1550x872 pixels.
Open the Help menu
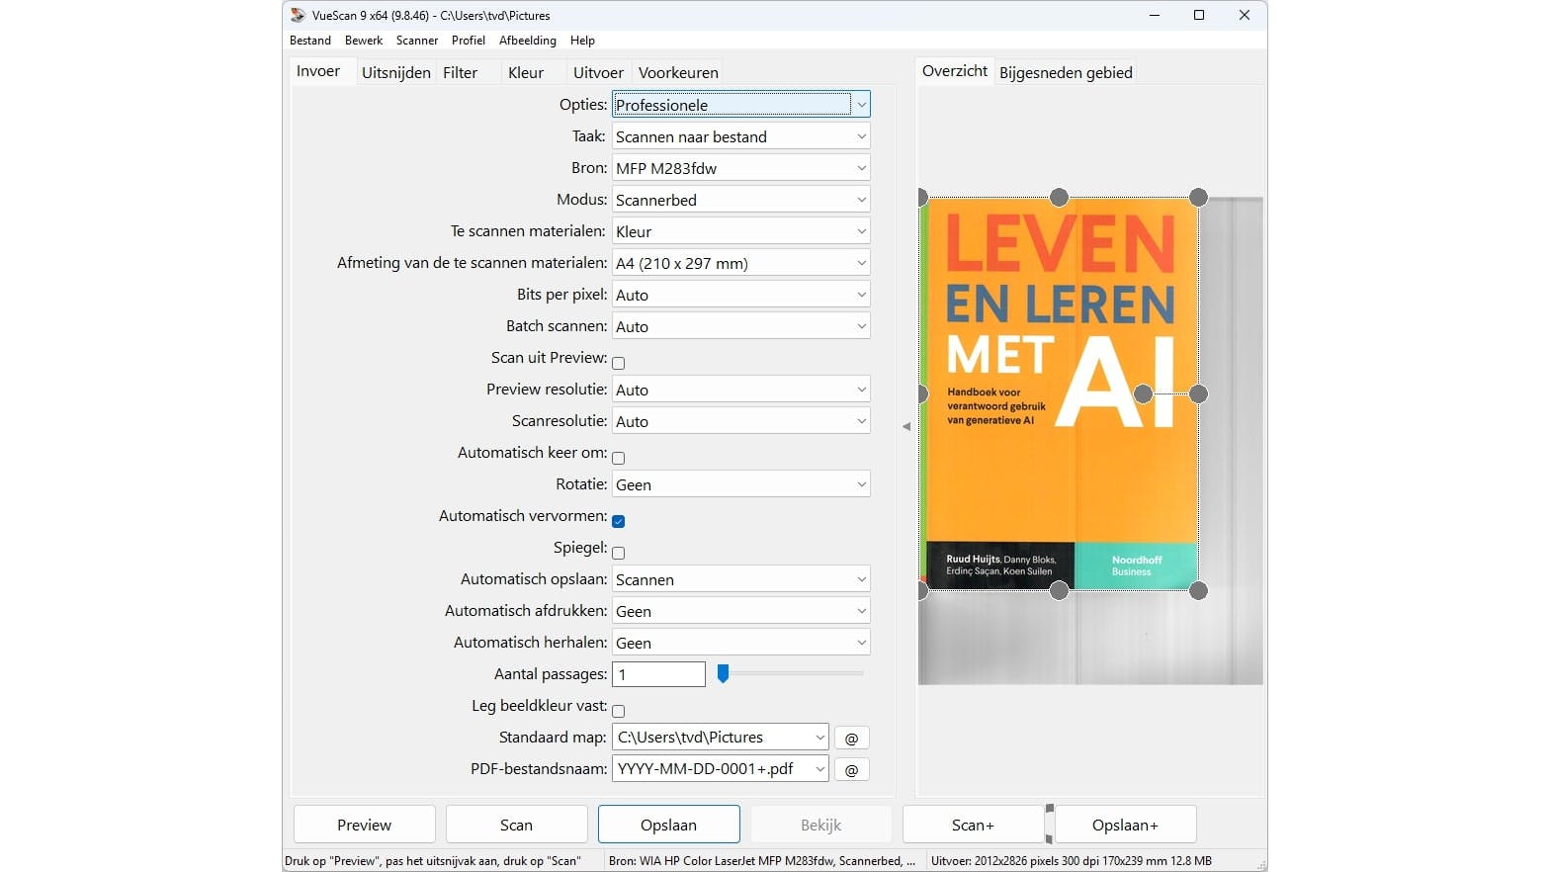point(583,41)
